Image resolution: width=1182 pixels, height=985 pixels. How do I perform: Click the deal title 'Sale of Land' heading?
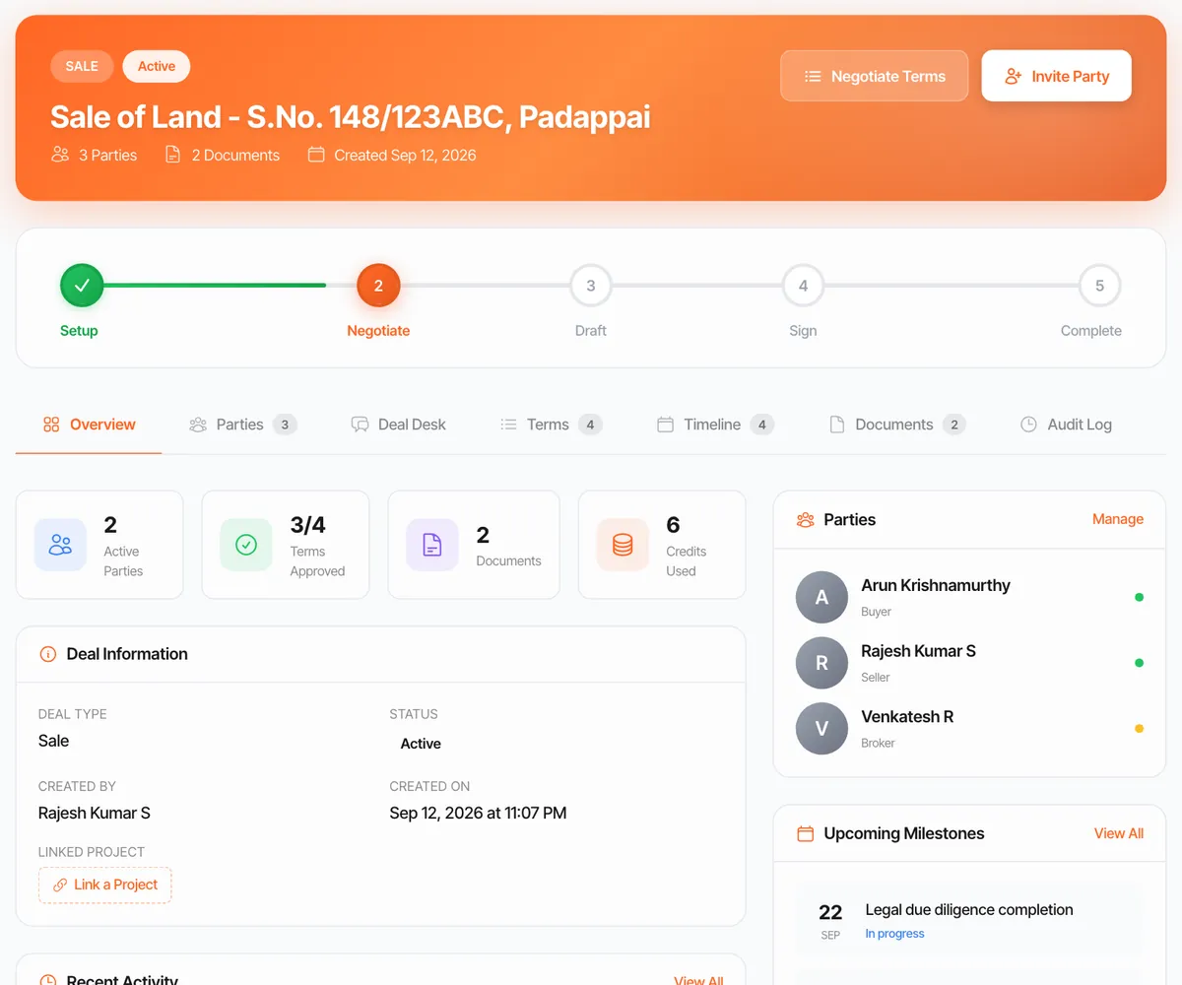tap(350, 116)
